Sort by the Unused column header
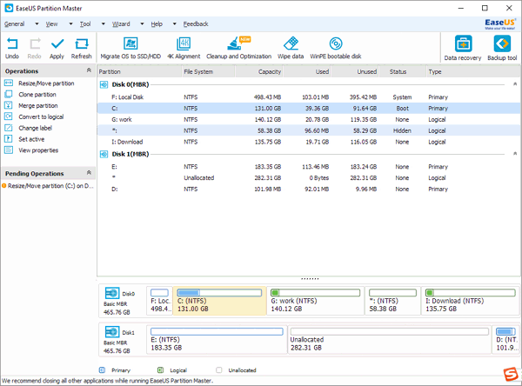 [355, 71]
